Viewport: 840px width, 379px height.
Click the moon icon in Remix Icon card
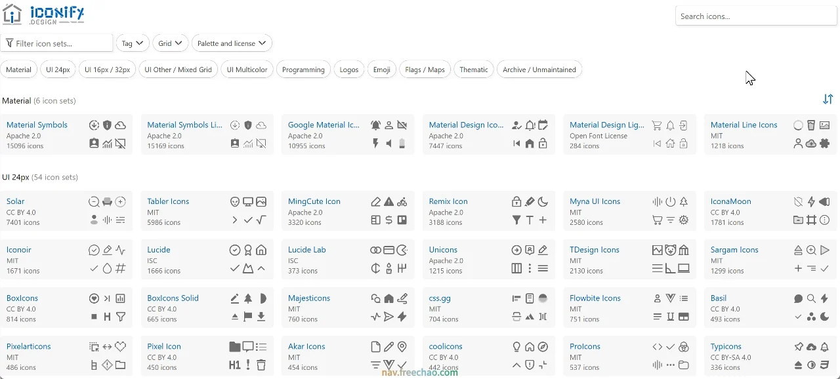(543, 202)
